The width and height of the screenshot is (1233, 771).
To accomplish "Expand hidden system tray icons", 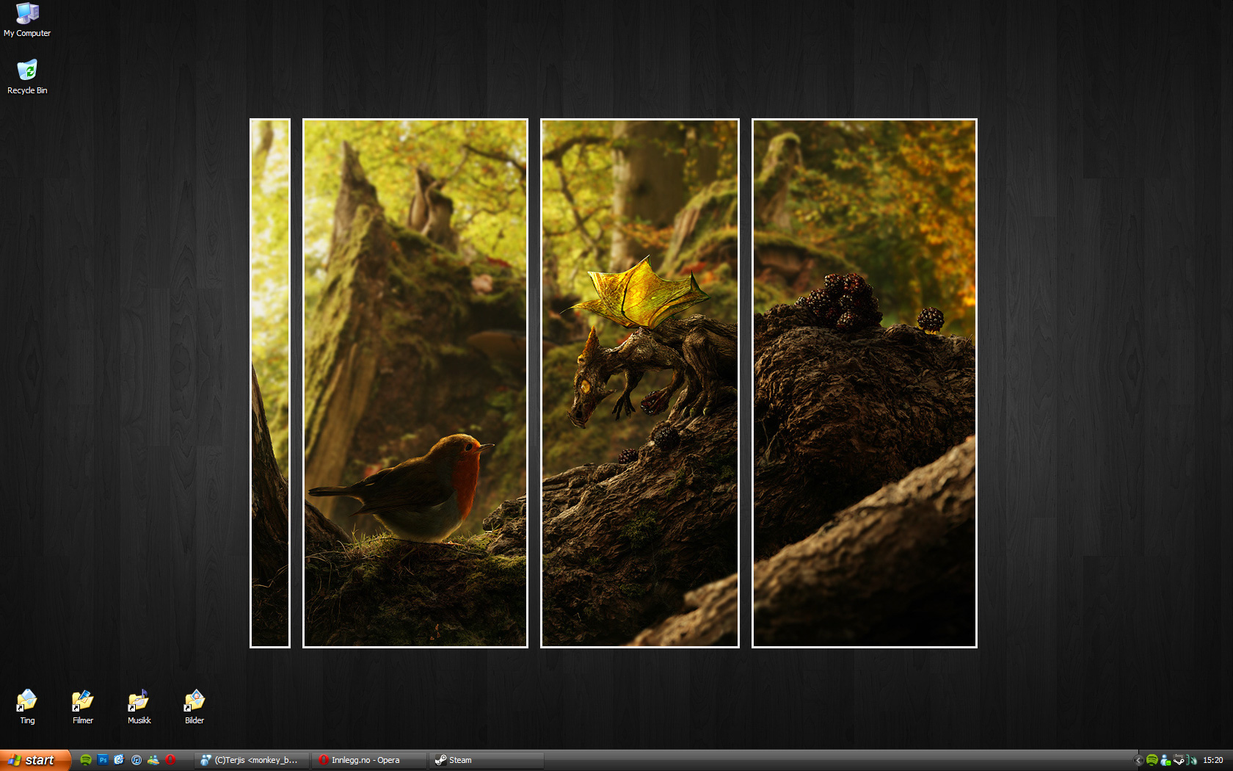I will coord(1138,761).
